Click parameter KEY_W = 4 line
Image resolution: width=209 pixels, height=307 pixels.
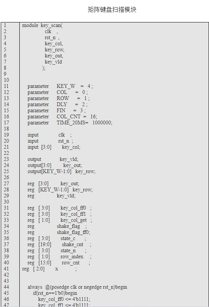(60, 86)
